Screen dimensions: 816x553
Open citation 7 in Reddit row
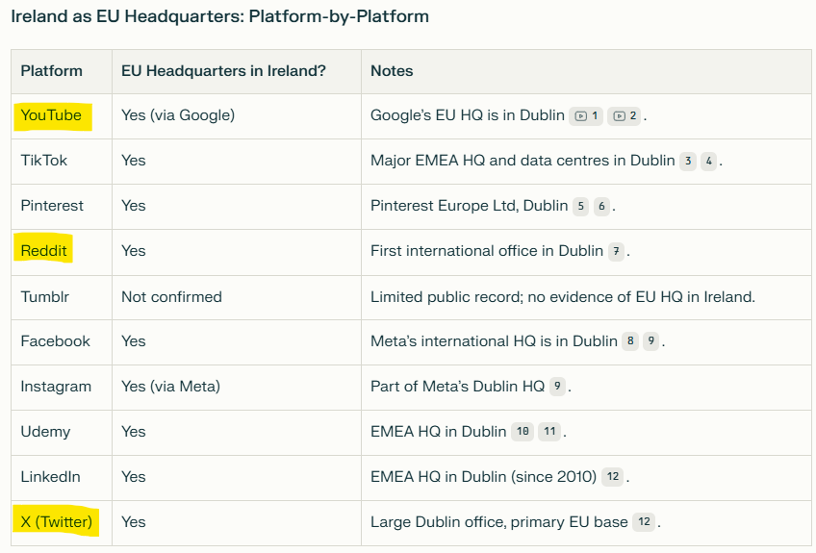coord(616,252)
